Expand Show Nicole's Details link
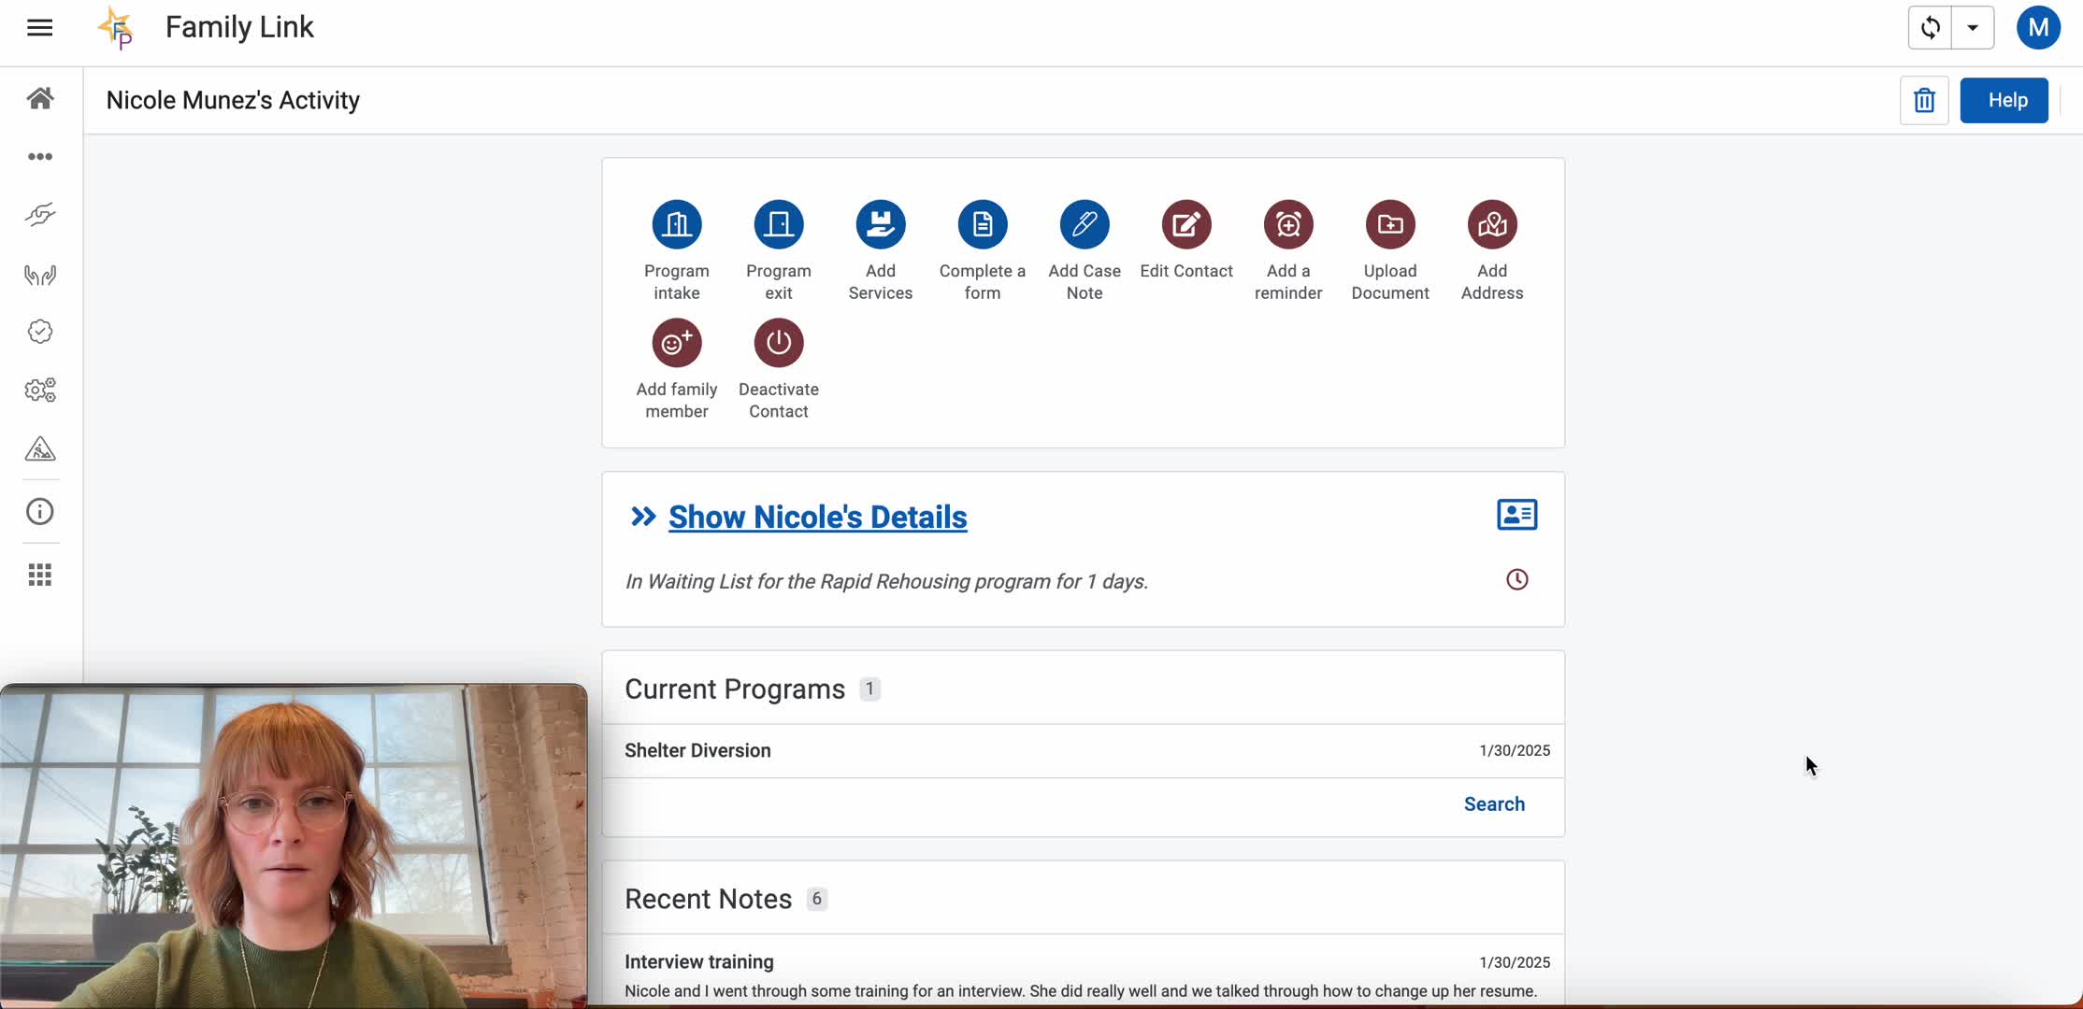The image size is (2083, 1009). [x=818, y=517]
